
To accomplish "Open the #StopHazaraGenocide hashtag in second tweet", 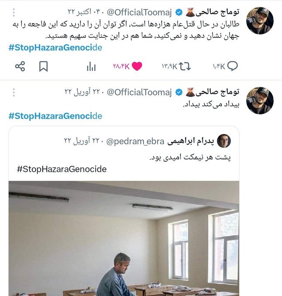I will 55,116.
